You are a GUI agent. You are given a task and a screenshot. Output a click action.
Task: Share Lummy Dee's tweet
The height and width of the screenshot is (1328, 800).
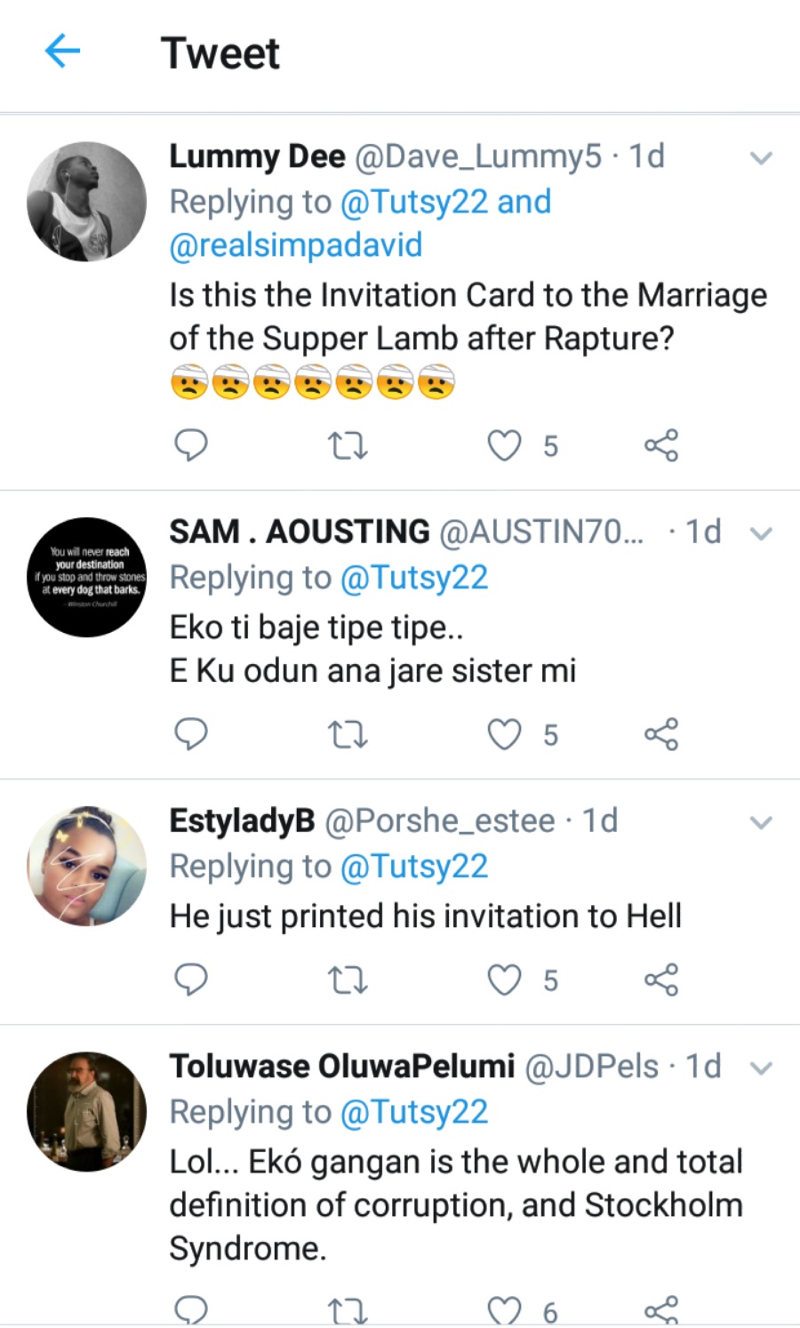click(660, 445)
